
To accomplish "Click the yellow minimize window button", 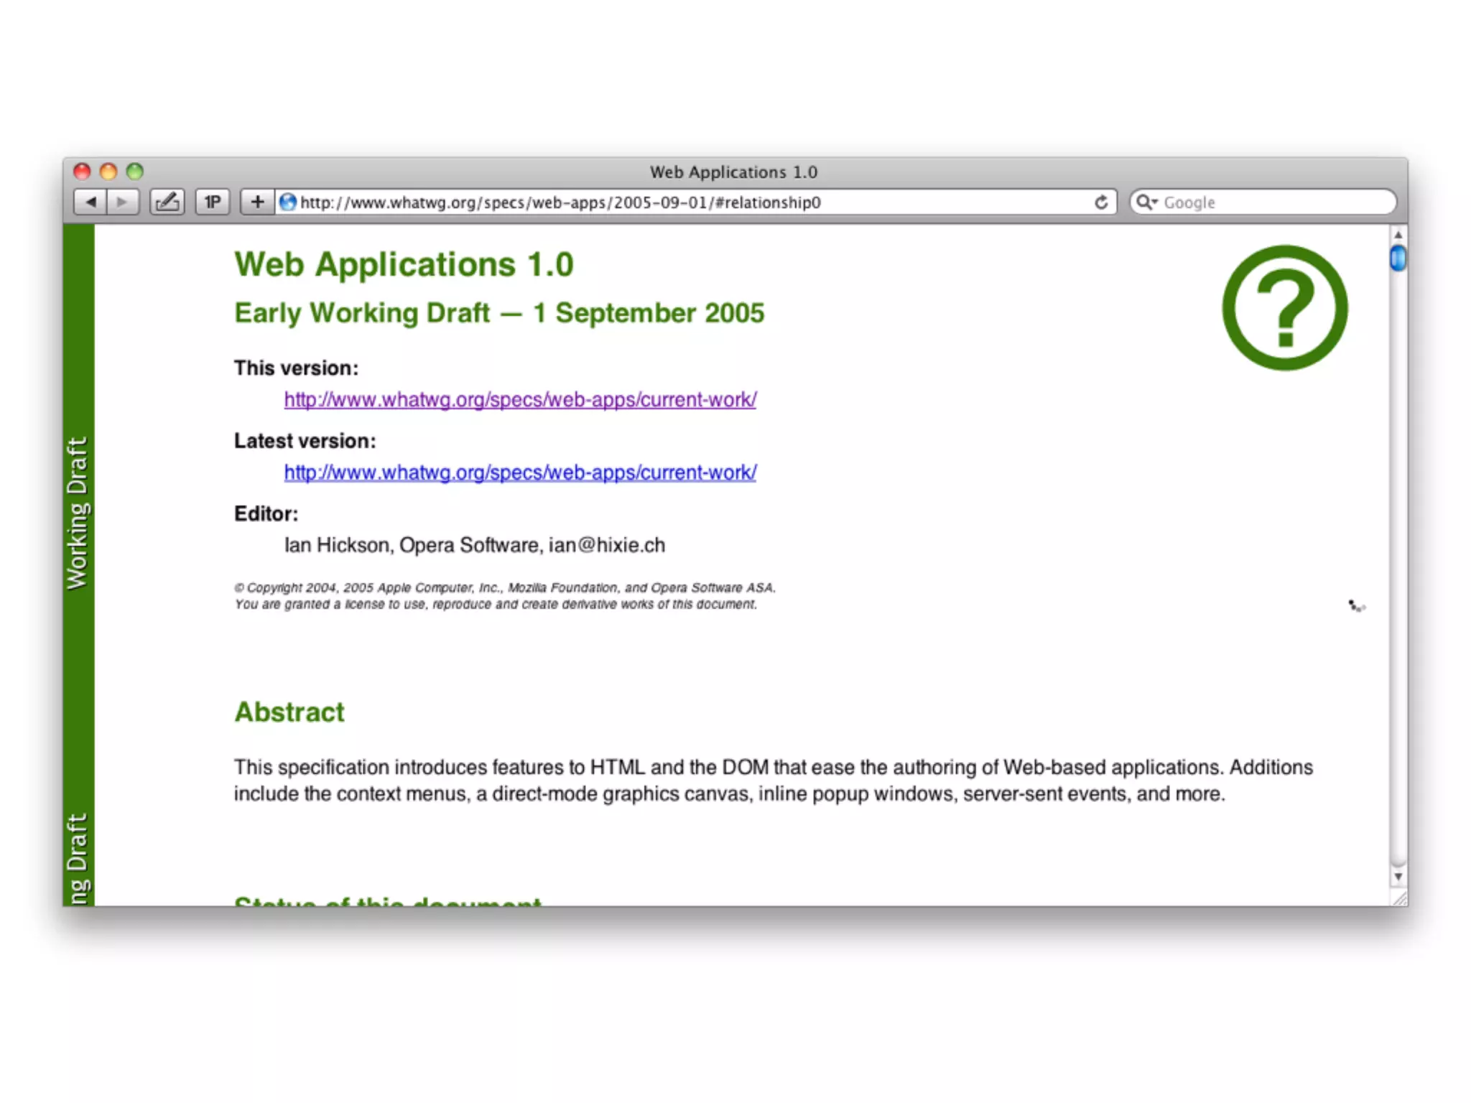I will [x=108, y=172].
